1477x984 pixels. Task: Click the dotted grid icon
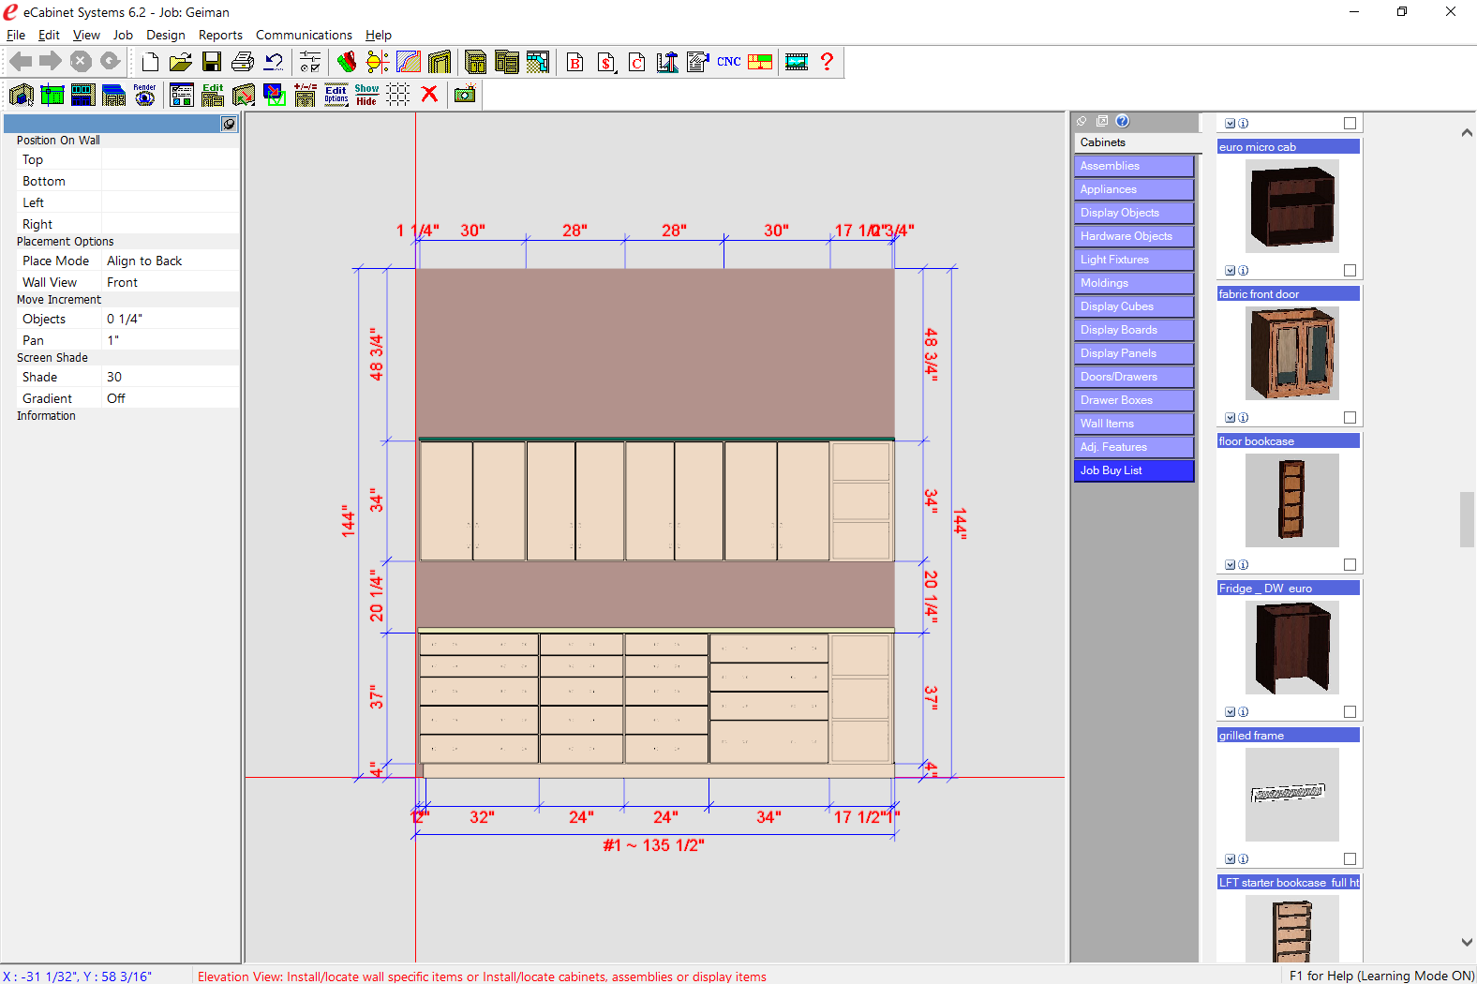398,95
